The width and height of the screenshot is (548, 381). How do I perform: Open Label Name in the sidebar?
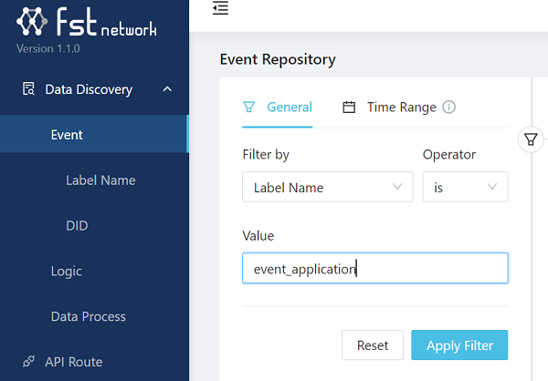(x=100, y=180)
